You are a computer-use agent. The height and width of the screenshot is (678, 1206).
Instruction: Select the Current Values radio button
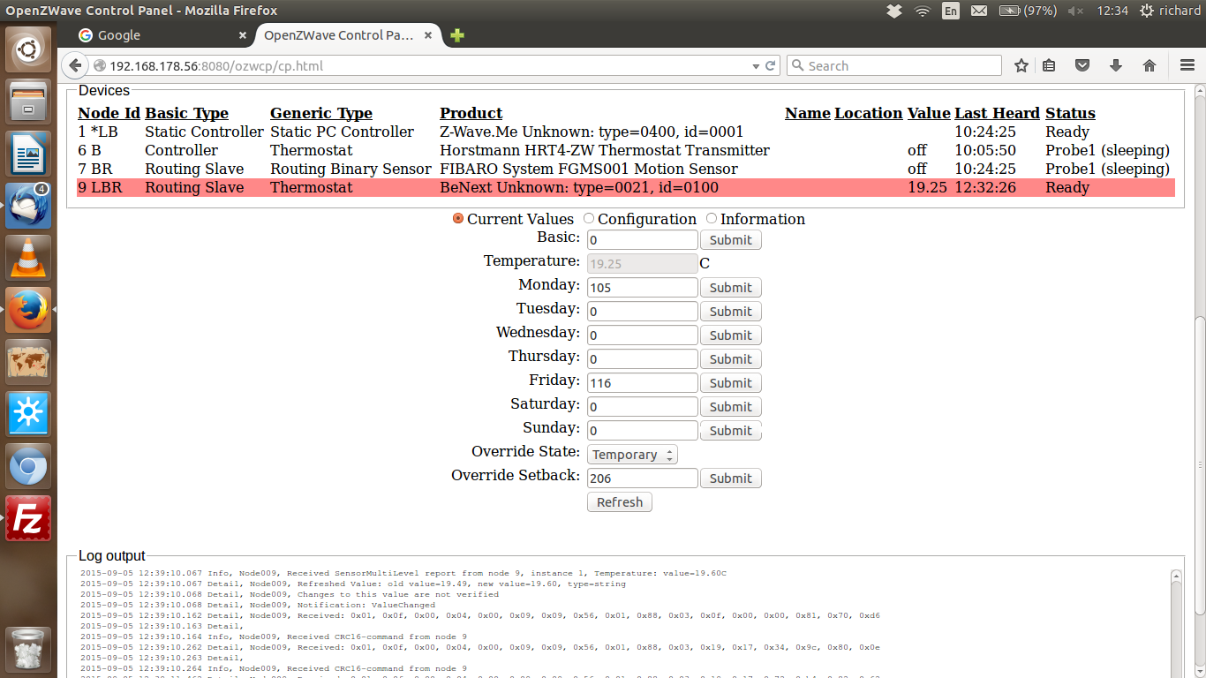tap(458, 219)
